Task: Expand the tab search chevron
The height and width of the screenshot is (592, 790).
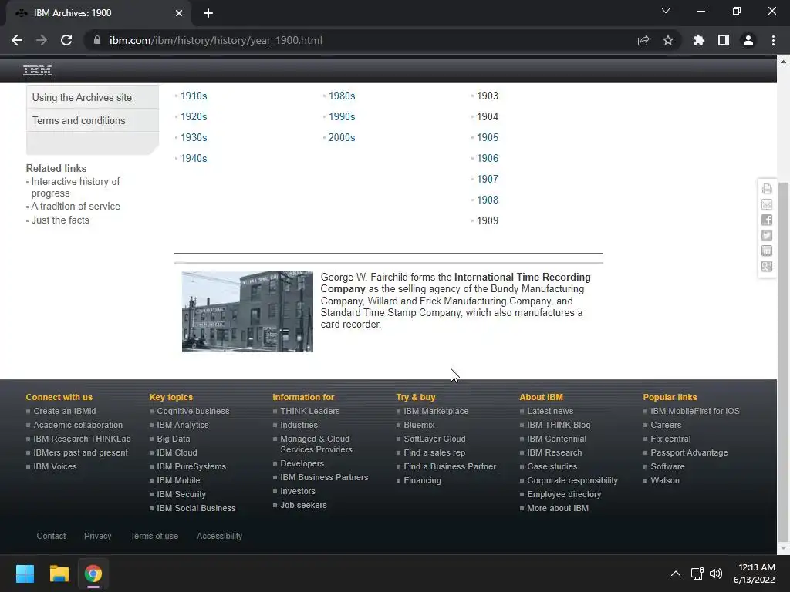Action: tap(666, 11)
